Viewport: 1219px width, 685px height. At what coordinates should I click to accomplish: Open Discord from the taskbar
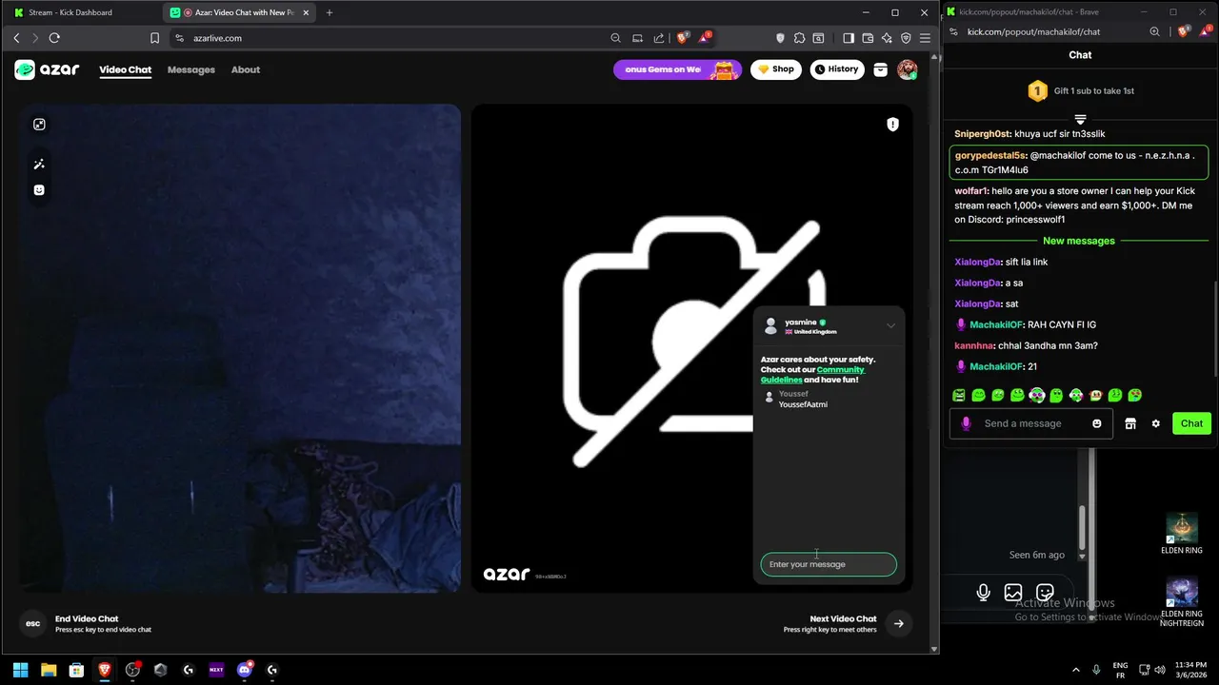[x=245, y=670]
